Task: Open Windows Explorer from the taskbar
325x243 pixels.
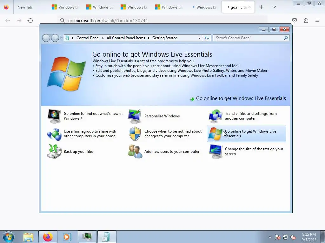Action: click(x=28, y=237)
